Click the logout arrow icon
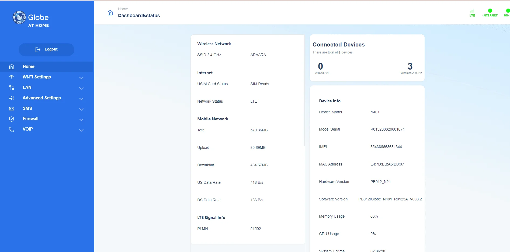Screen dimensions: 510x252 tap(38, 49)
